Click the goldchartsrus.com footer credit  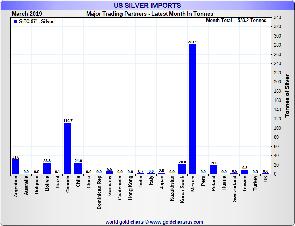point(154,222)
